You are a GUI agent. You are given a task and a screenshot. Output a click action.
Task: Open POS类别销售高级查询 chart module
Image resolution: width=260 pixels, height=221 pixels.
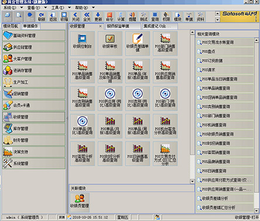point(83,99)
